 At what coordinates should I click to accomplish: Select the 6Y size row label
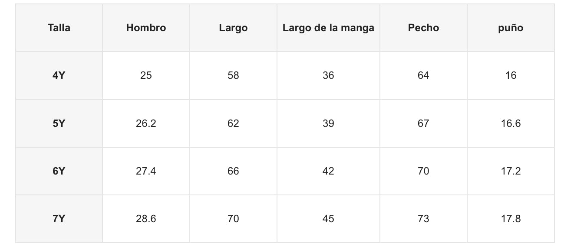(x=59, y=171)
